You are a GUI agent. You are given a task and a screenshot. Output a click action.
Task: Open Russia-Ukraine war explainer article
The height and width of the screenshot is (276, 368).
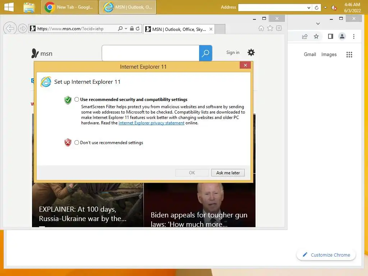[83, 214]
